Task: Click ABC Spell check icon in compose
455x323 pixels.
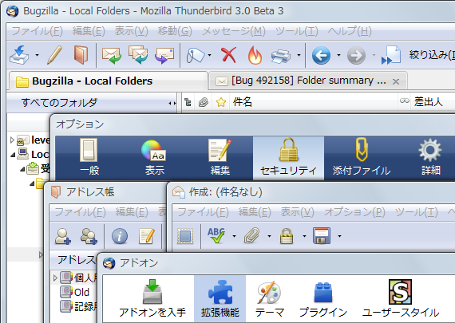Action: (216, 235)
